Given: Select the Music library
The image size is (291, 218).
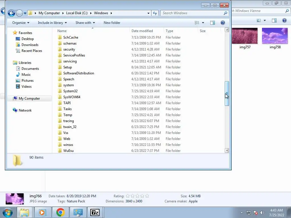Looking at the screenshot, I should pyautogui.click(x=26, y=75).
